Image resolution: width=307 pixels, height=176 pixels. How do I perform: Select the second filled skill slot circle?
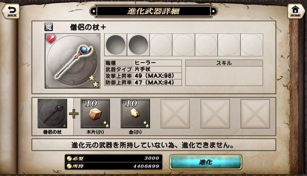pyautogui.click(x=138, y=45)
